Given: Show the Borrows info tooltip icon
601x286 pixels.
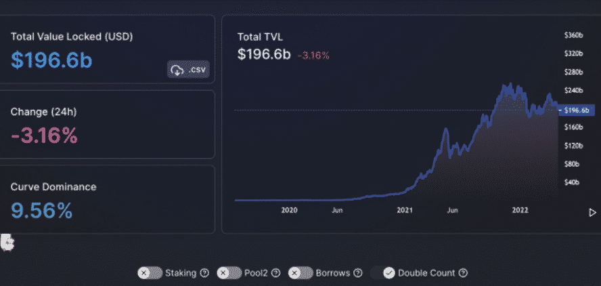Looking at the screenshot, I should [356, 273].
